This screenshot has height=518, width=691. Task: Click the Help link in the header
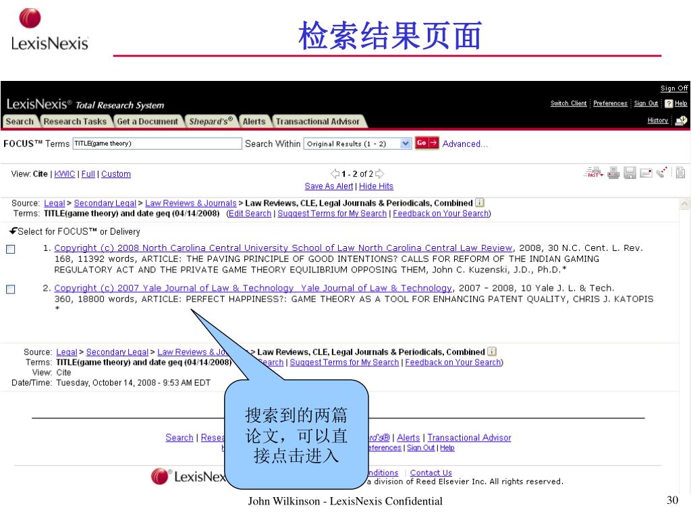click(681, 103)
